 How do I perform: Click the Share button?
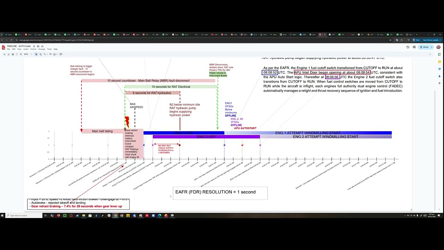point(424,47)
